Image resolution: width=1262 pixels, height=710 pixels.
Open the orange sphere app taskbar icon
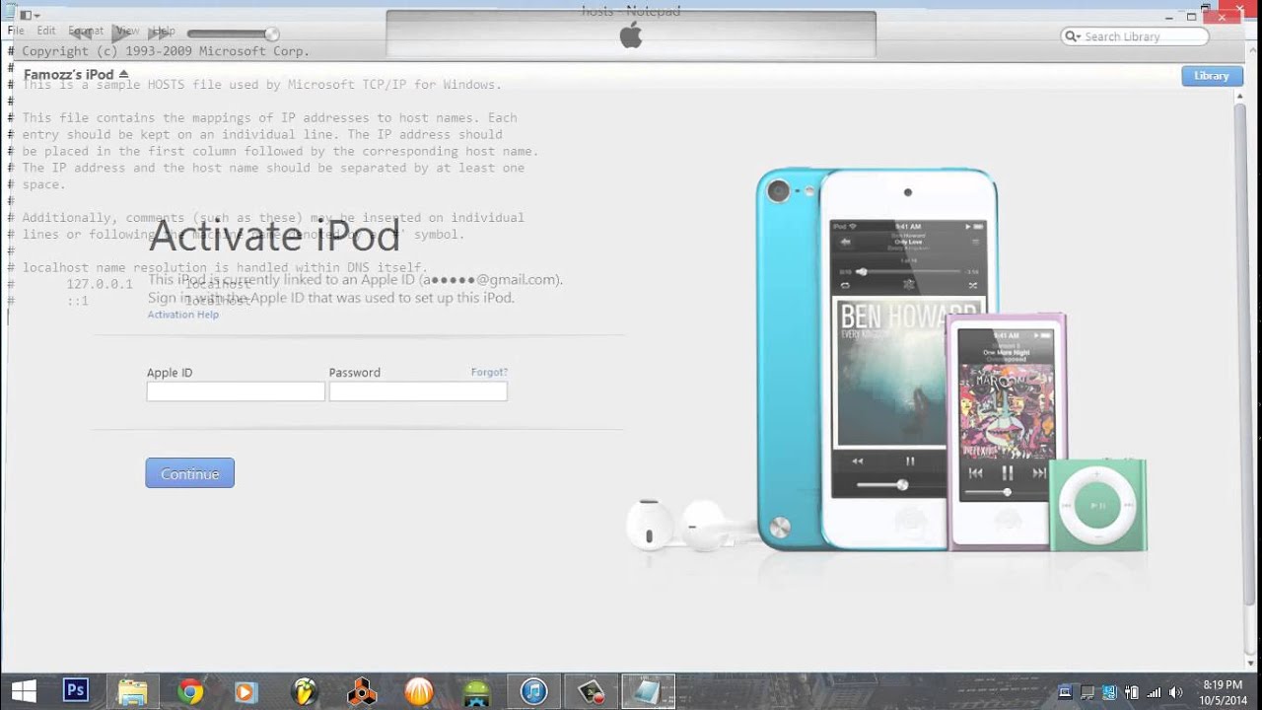coord(419,691)
